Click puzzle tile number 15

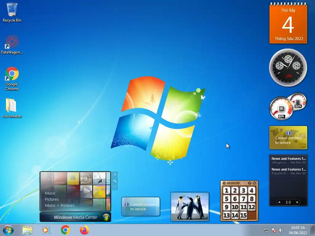[243, 215]
